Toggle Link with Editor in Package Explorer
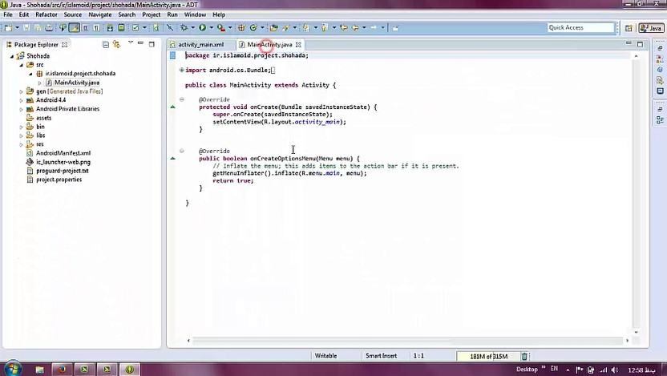Screen dimensions: 667x376 117,44
